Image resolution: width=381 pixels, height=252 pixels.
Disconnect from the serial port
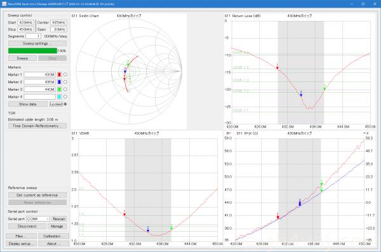coord(27,226)
